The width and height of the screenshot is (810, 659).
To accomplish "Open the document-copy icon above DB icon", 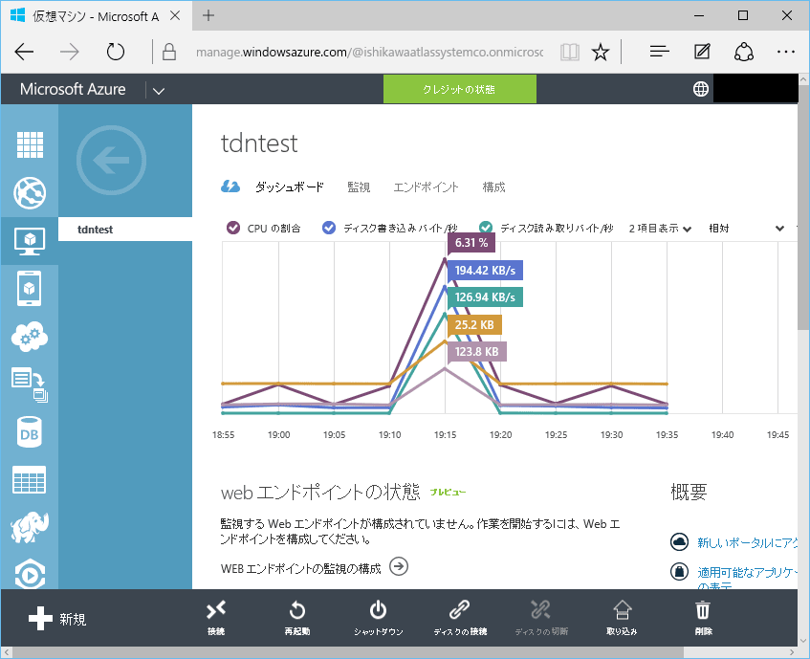I will (x=30, y=384).
